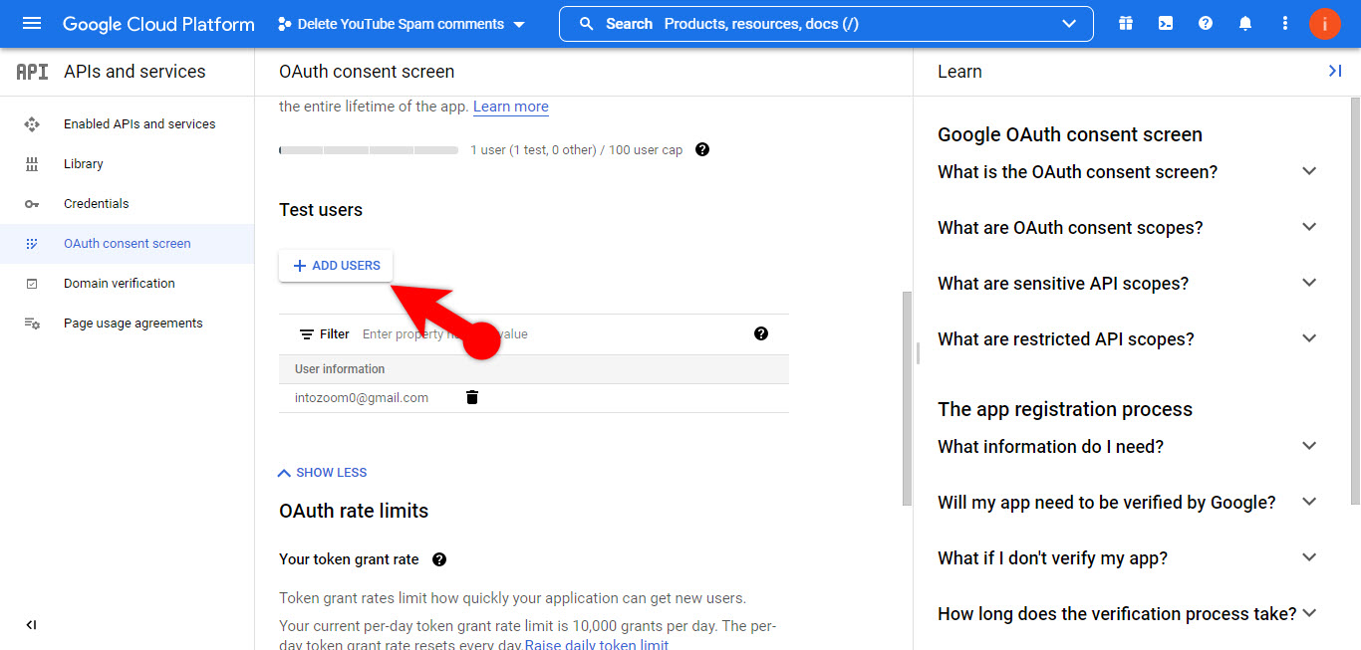Viewport: 1361px width, 650px height.
Task: Open help for the user cap
Action: [x=702, y=149]
